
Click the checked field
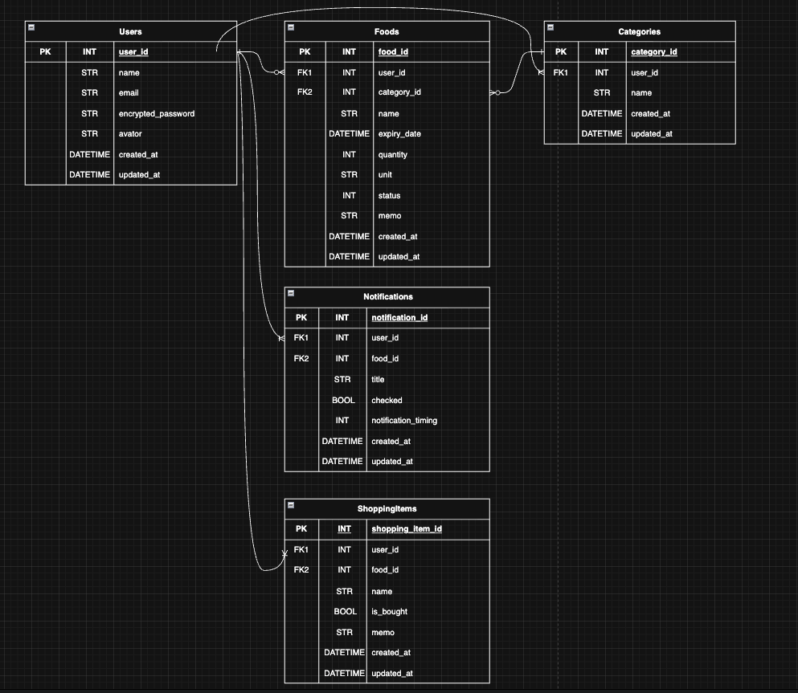(387, 400)
